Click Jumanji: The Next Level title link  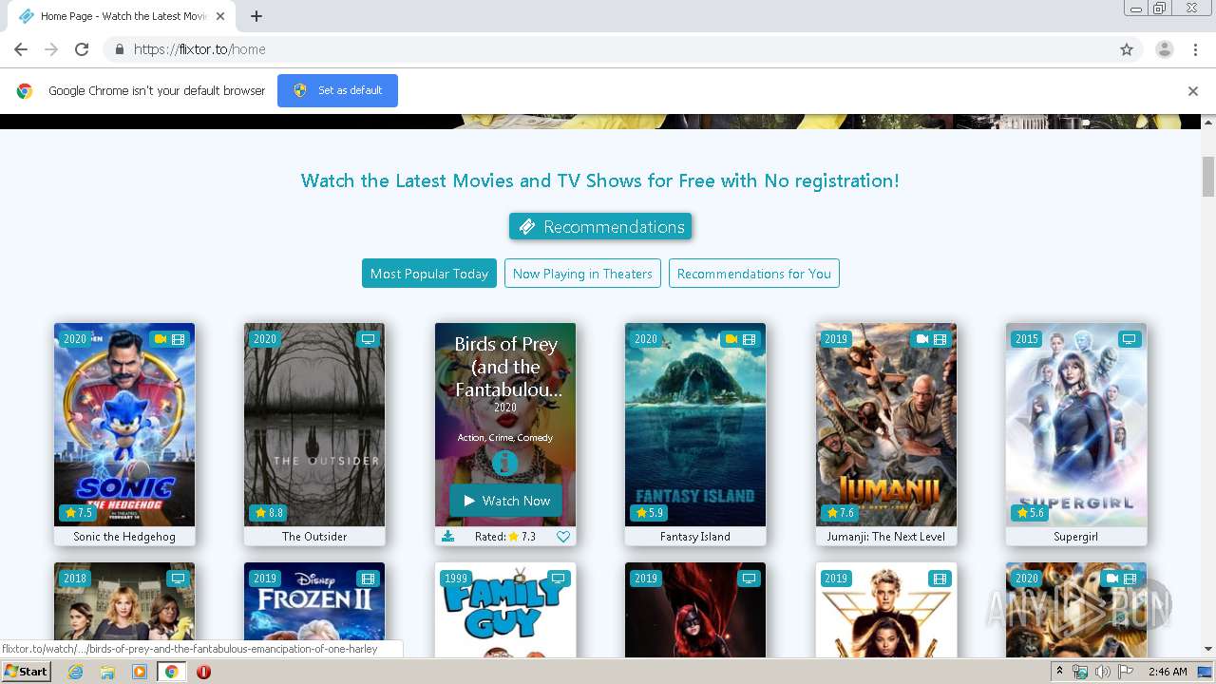tap(886, 537)
